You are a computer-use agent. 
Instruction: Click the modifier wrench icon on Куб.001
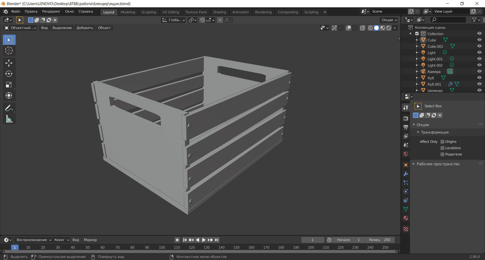pyautogui.click(x=450, y=84)
